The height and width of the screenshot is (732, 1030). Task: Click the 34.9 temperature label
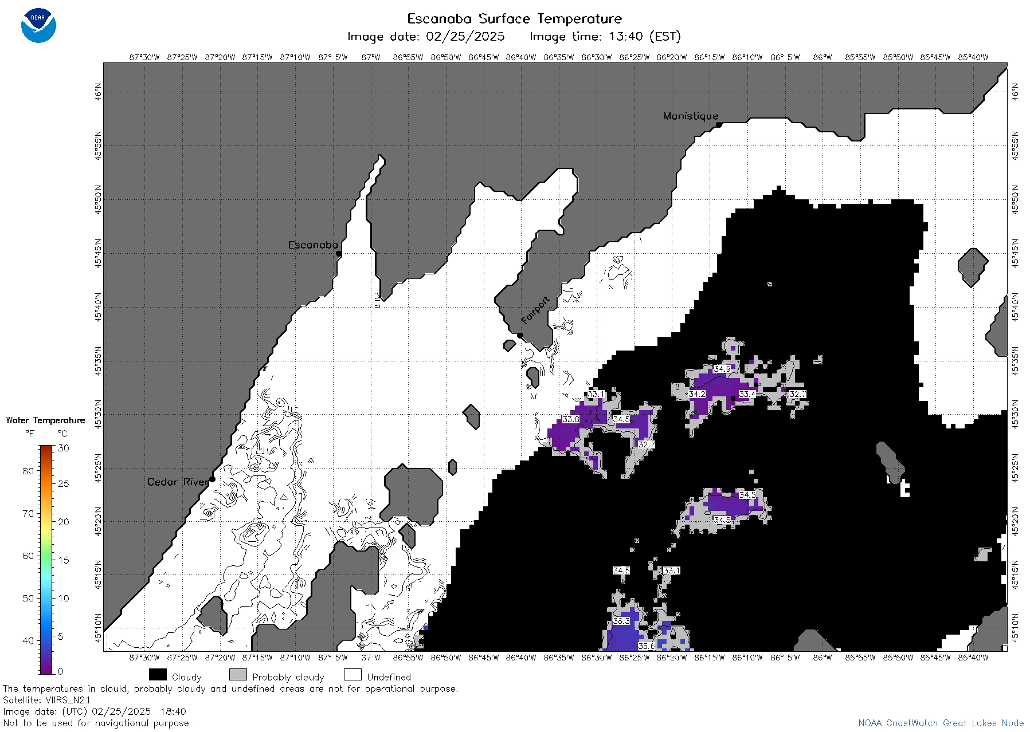pyautogui.click(x=722, y=369)
